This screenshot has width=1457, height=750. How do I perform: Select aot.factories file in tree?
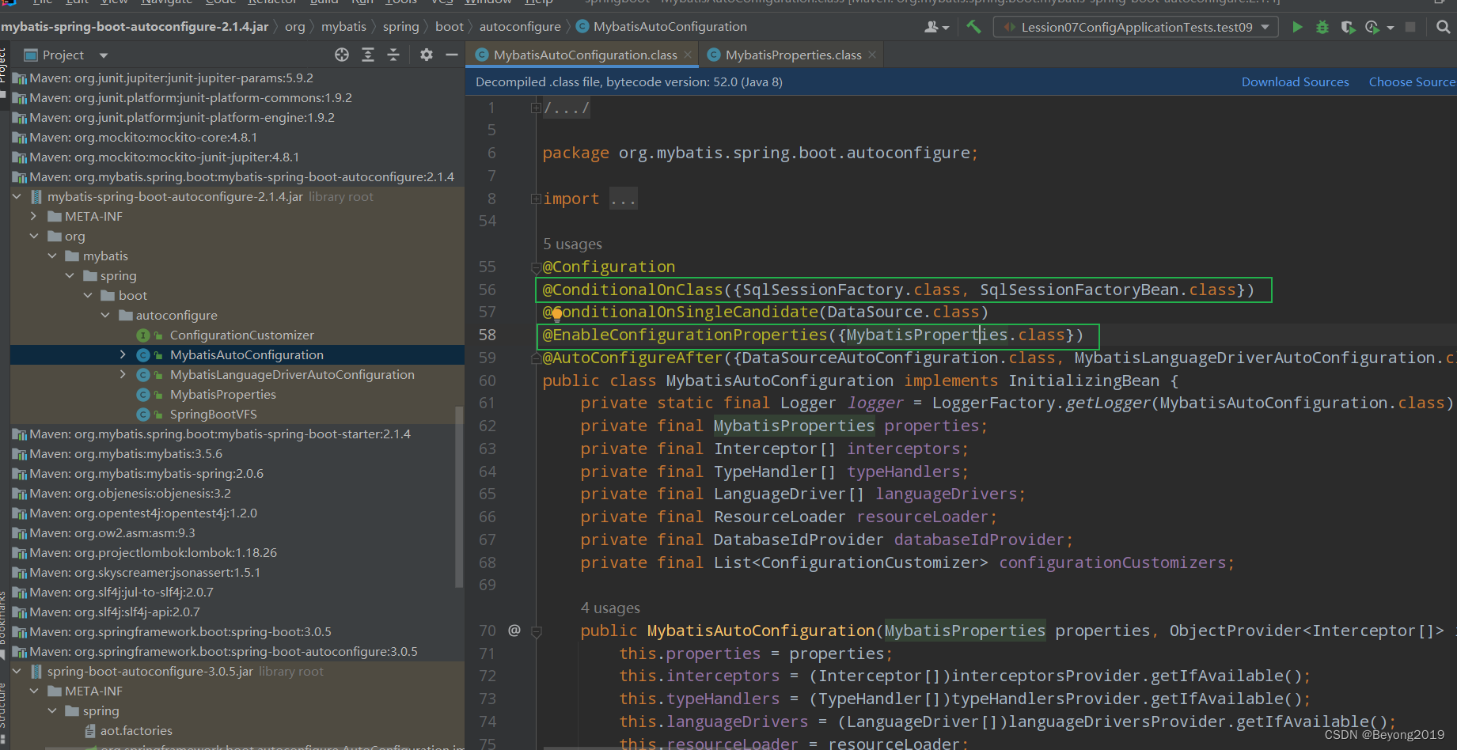coord(136,730)
